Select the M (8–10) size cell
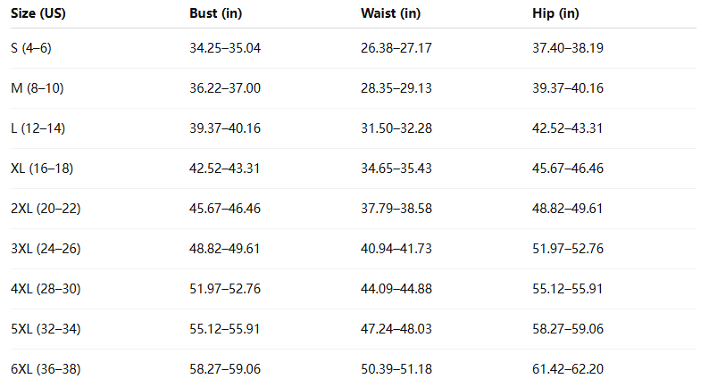The image size is (709, 387). pos(38,88)
